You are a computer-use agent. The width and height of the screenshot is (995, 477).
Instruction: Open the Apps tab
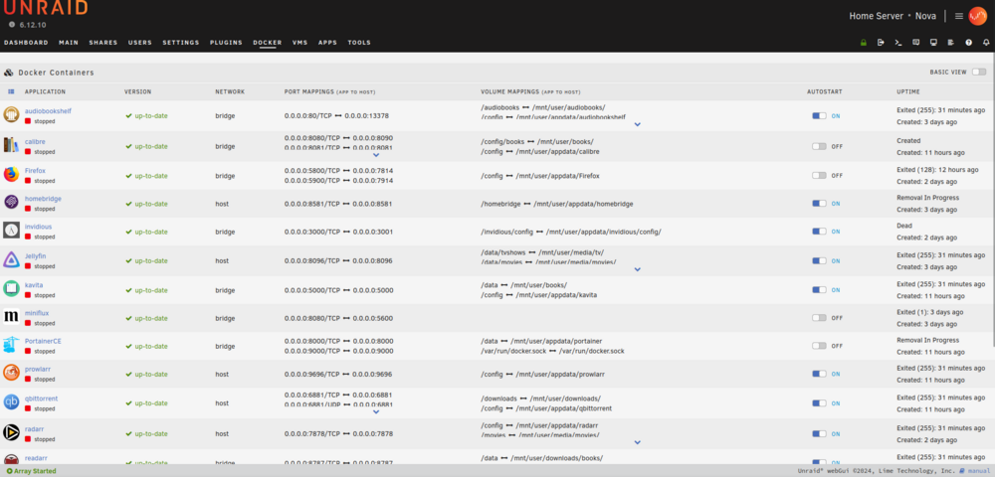coord(327,43)
